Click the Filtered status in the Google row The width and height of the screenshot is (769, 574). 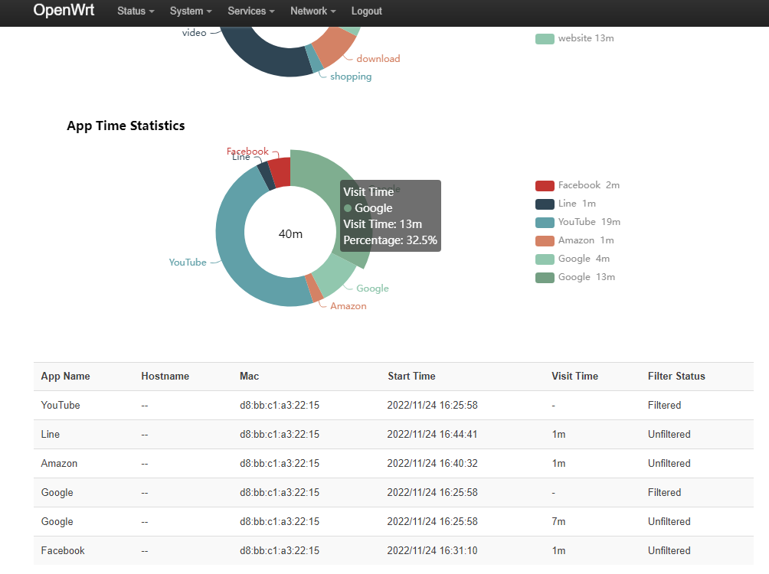tap(665, 493)
